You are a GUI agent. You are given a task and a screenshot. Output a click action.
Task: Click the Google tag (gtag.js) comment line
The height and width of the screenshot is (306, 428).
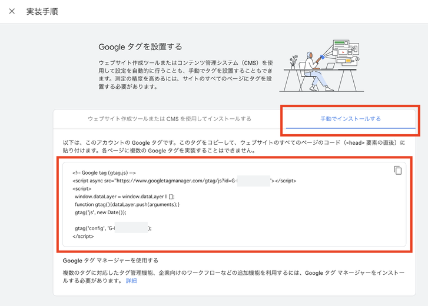104,172
